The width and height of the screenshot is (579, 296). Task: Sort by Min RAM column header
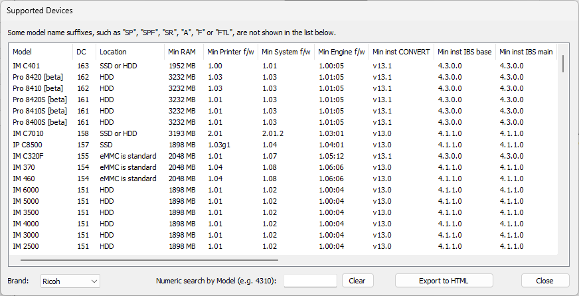[x=183, y=52]
